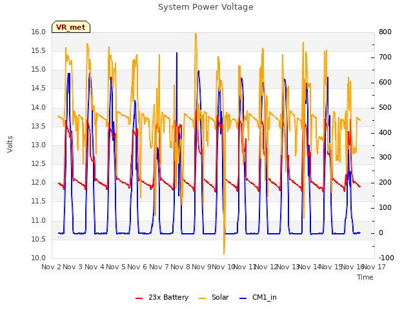This screenshot has height=310, width=413.
Task: Toggle the CM1_in legend entry
Action: [x=258, y=297]
